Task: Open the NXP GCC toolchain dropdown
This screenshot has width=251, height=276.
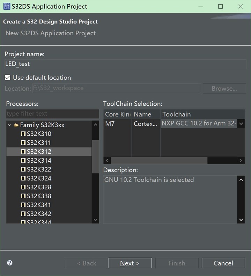Action: (x=241, y=123)
